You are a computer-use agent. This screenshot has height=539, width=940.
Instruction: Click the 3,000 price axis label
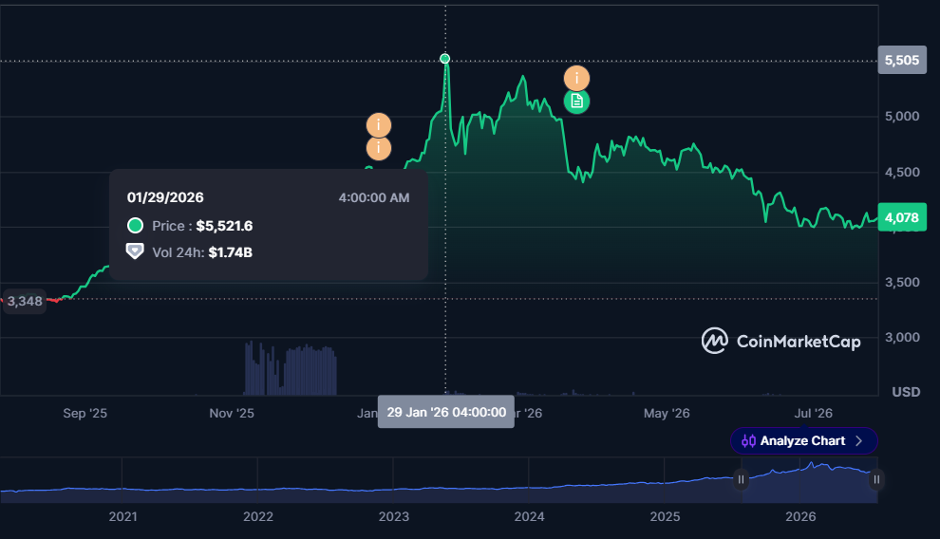point(902,337)
